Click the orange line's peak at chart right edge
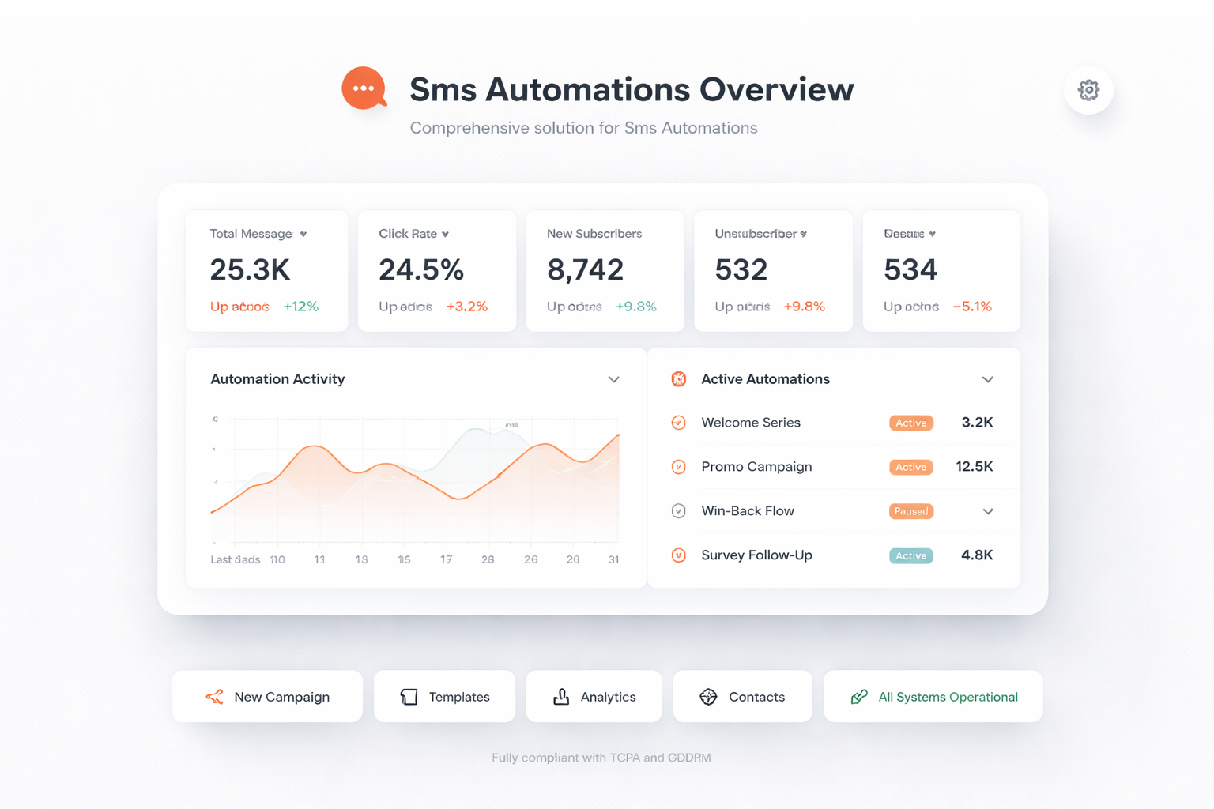The image size is (1214, 809). coord(617,435)
